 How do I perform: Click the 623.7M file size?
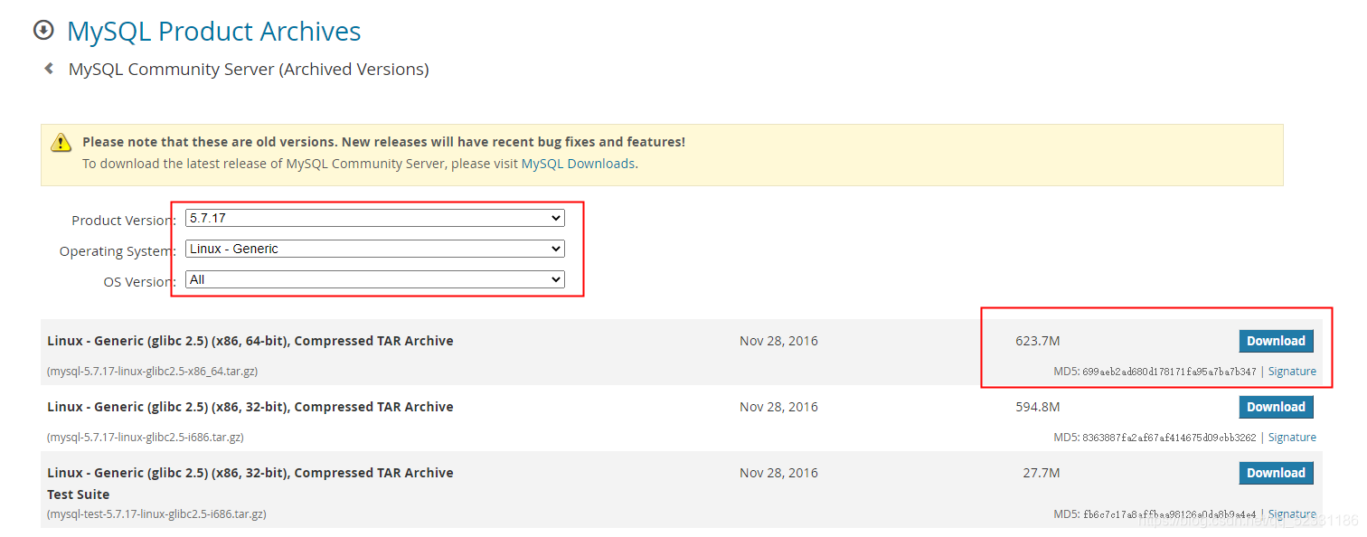pos(1038,341)
